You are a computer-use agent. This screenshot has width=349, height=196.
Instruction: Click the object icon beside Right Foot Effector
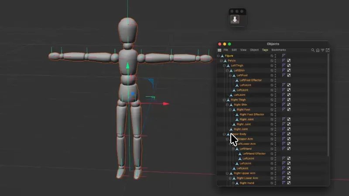coord(237,115)
